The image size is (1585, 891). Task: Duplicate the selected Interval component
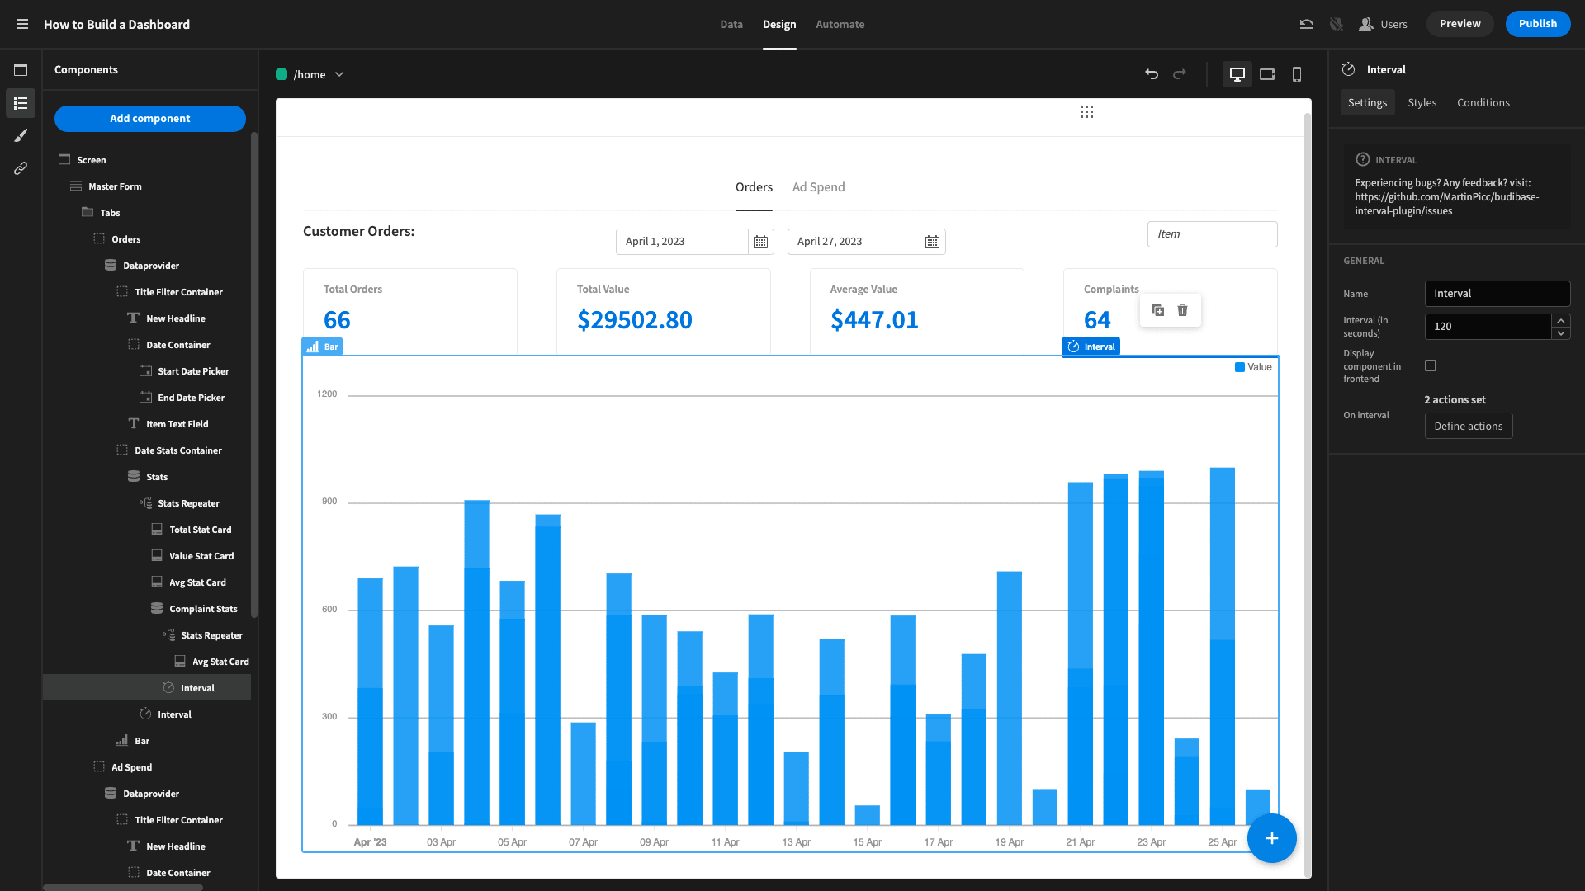1158,310
